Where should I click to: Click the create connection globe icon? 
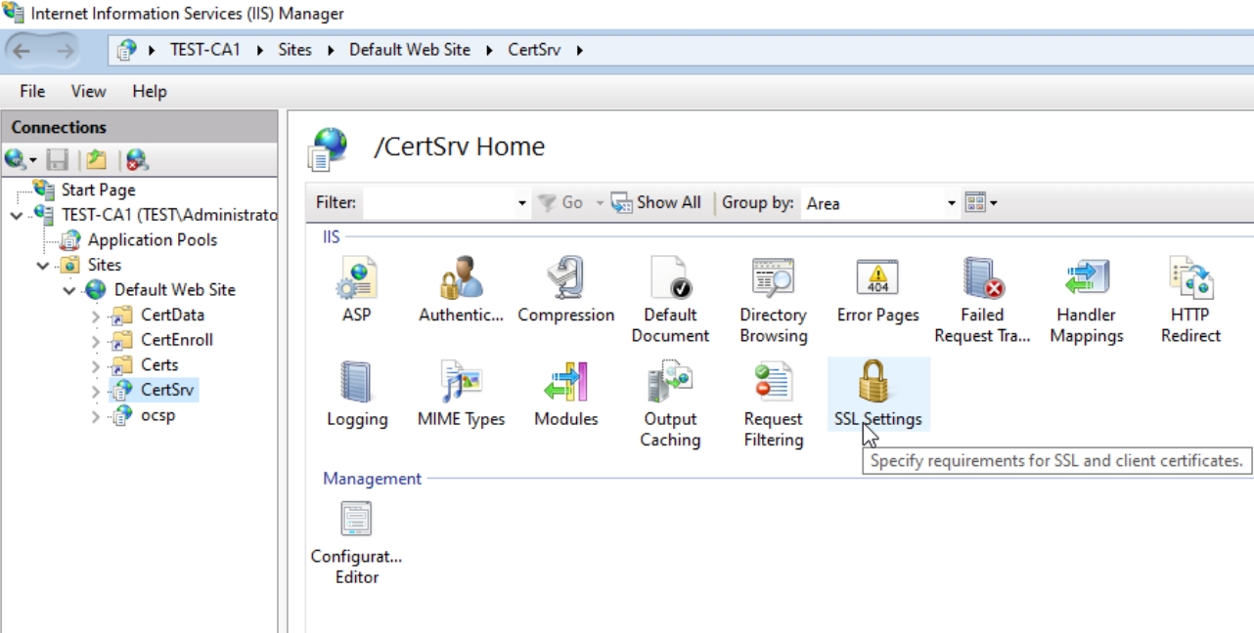[17, 159]
